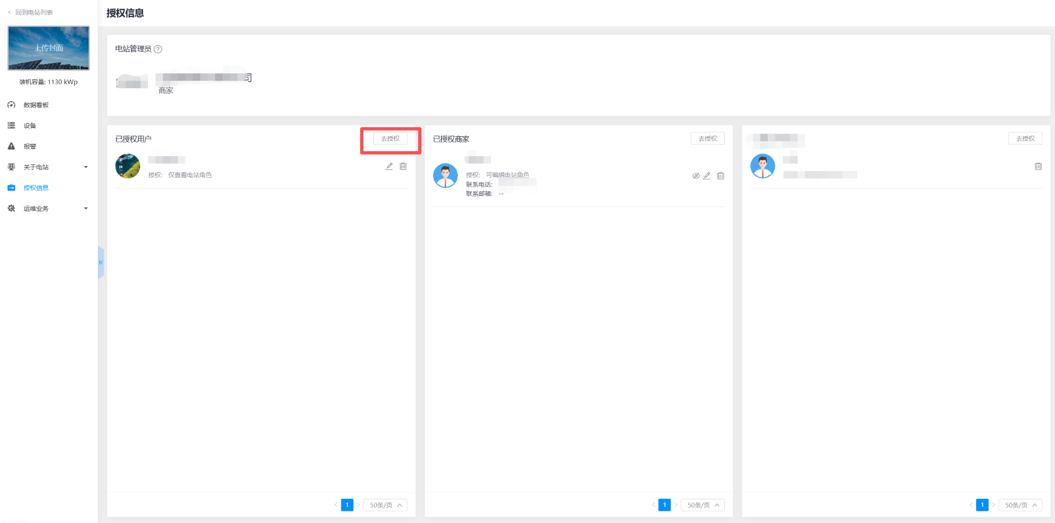Open 50条/页 page size dropdown under 已授权用户
The width and height of the screenshot is (1055, 523).
click(386, 505)
